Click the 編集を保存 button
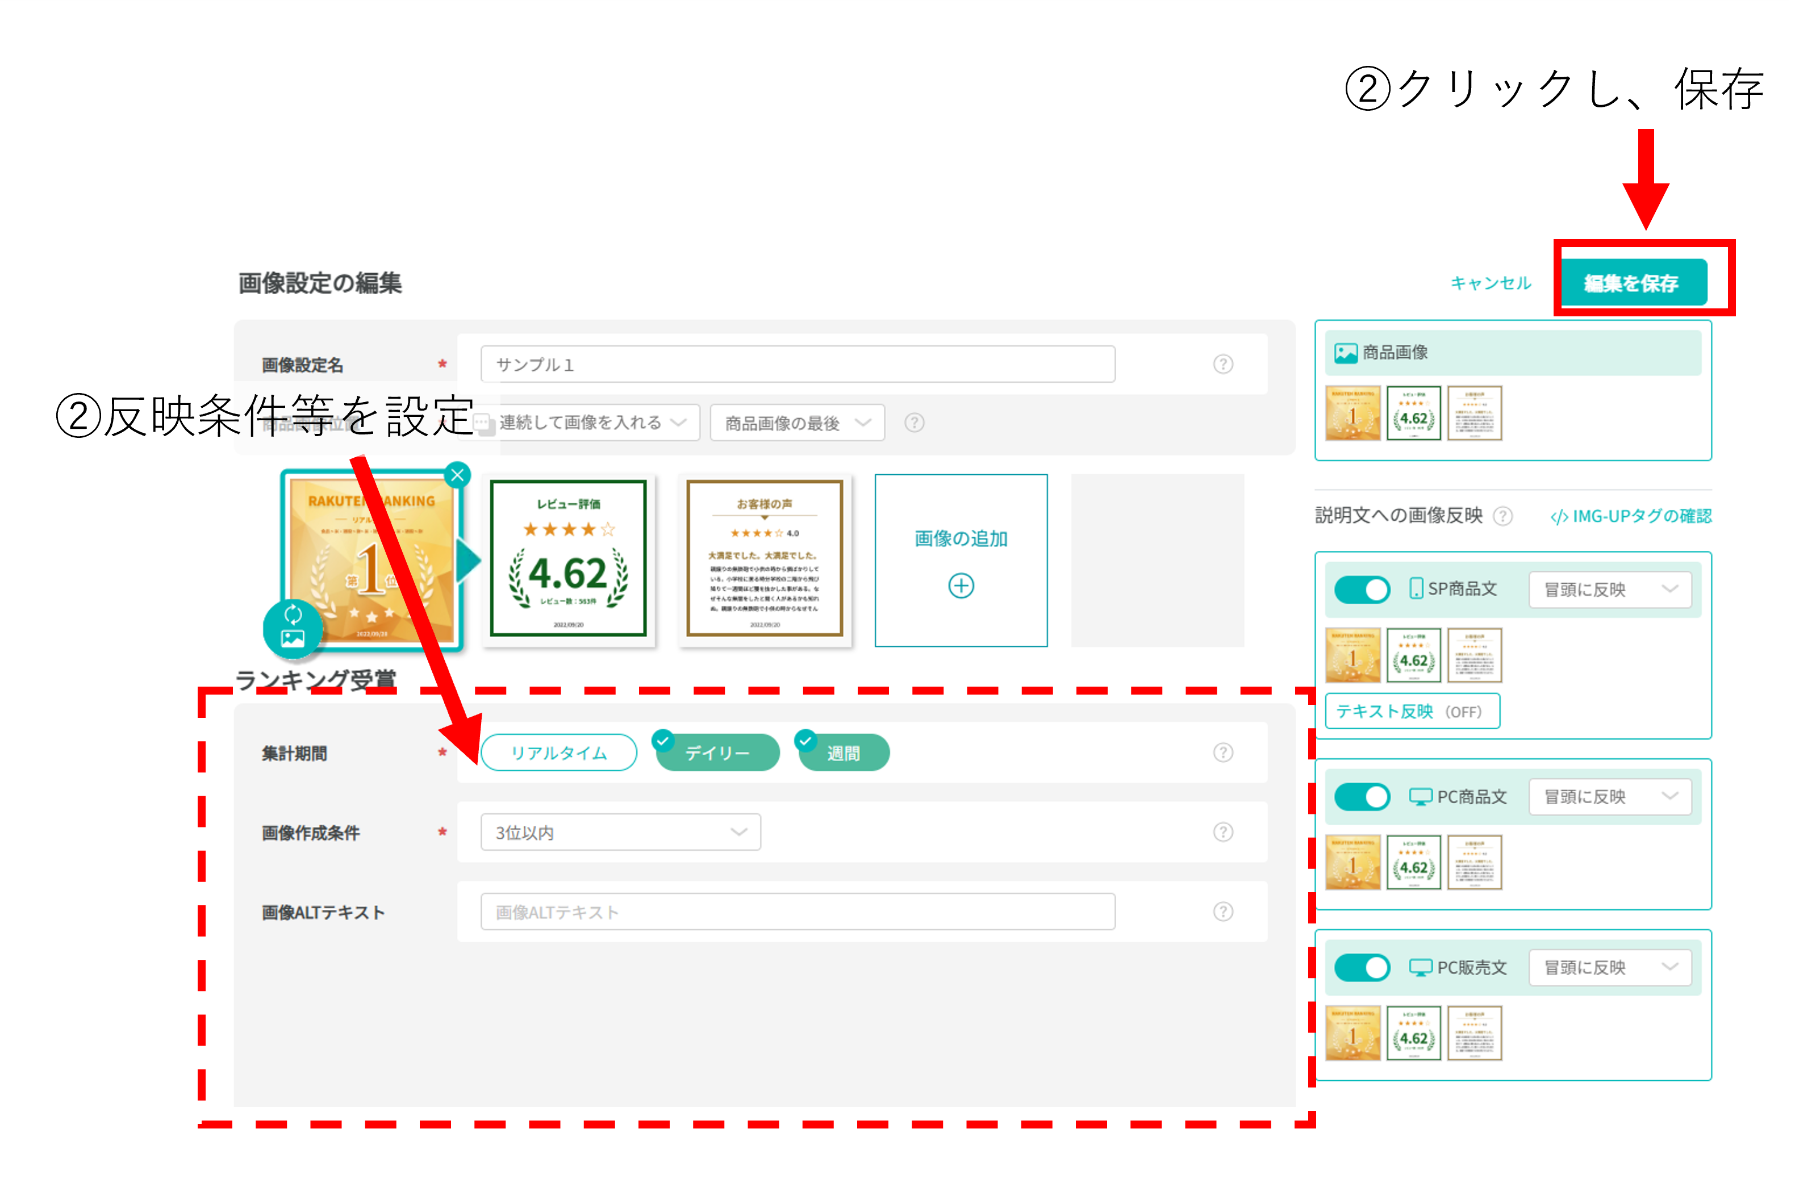Screen dimensions: 1795x1183 pos(1632,283)
